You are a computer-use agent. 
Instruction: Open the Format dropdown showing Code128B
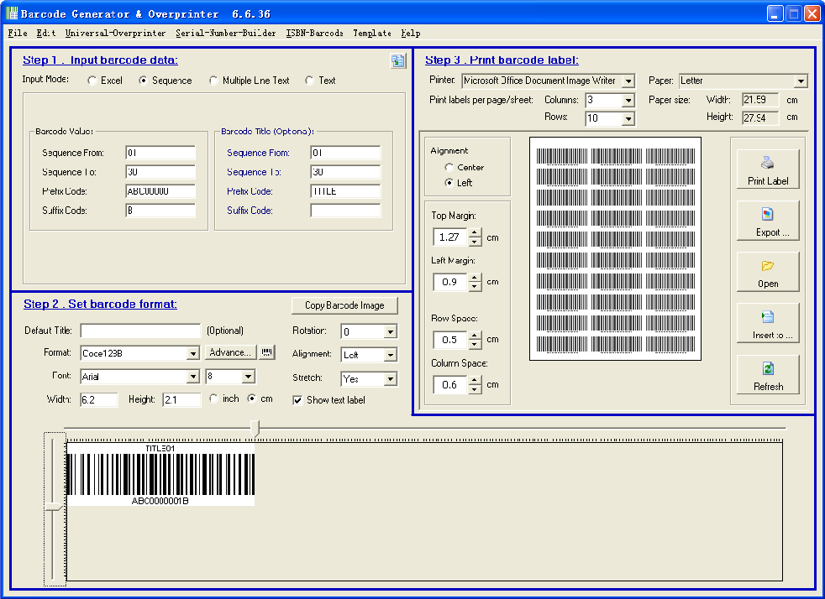tap(194, 352)
